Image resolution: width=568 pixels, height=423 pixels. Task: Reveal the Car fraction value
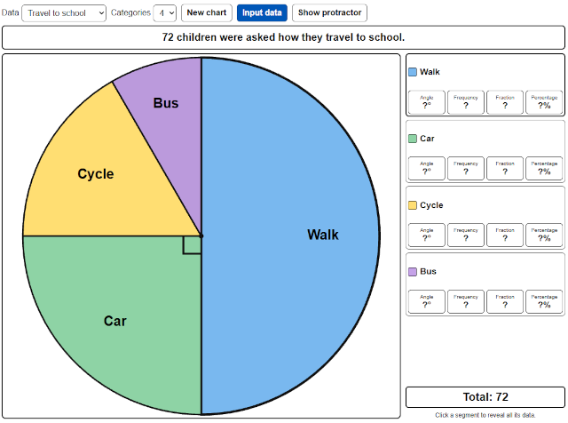pos(505,168)
